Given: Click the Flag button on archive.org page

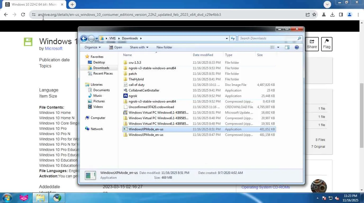Looking at the screenshot, I should 327,44.
